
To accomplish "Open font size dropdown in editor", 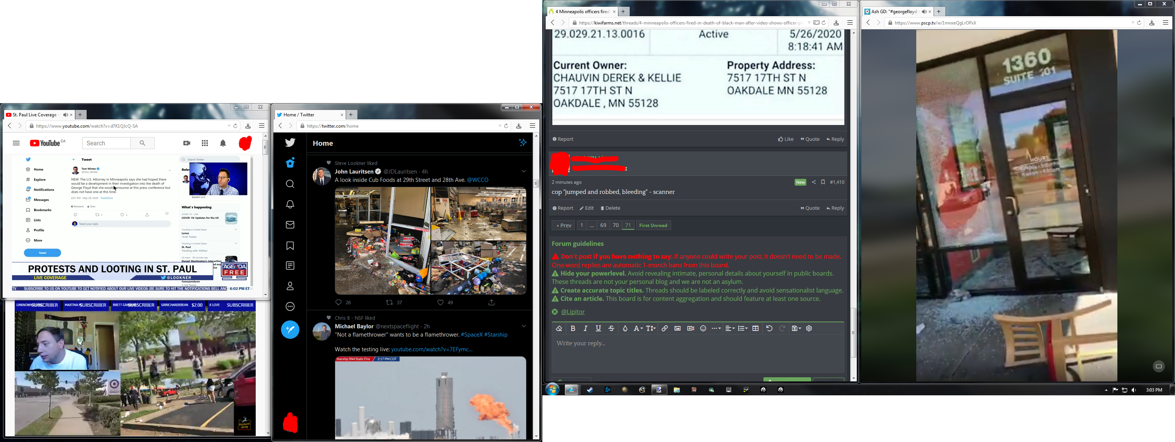I will pyautogui.click(x=651, y=328).
